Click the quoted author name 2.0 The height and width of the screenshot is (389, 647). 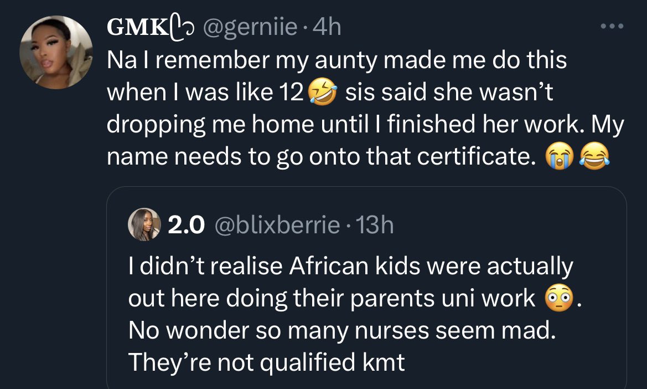(186, 225)
